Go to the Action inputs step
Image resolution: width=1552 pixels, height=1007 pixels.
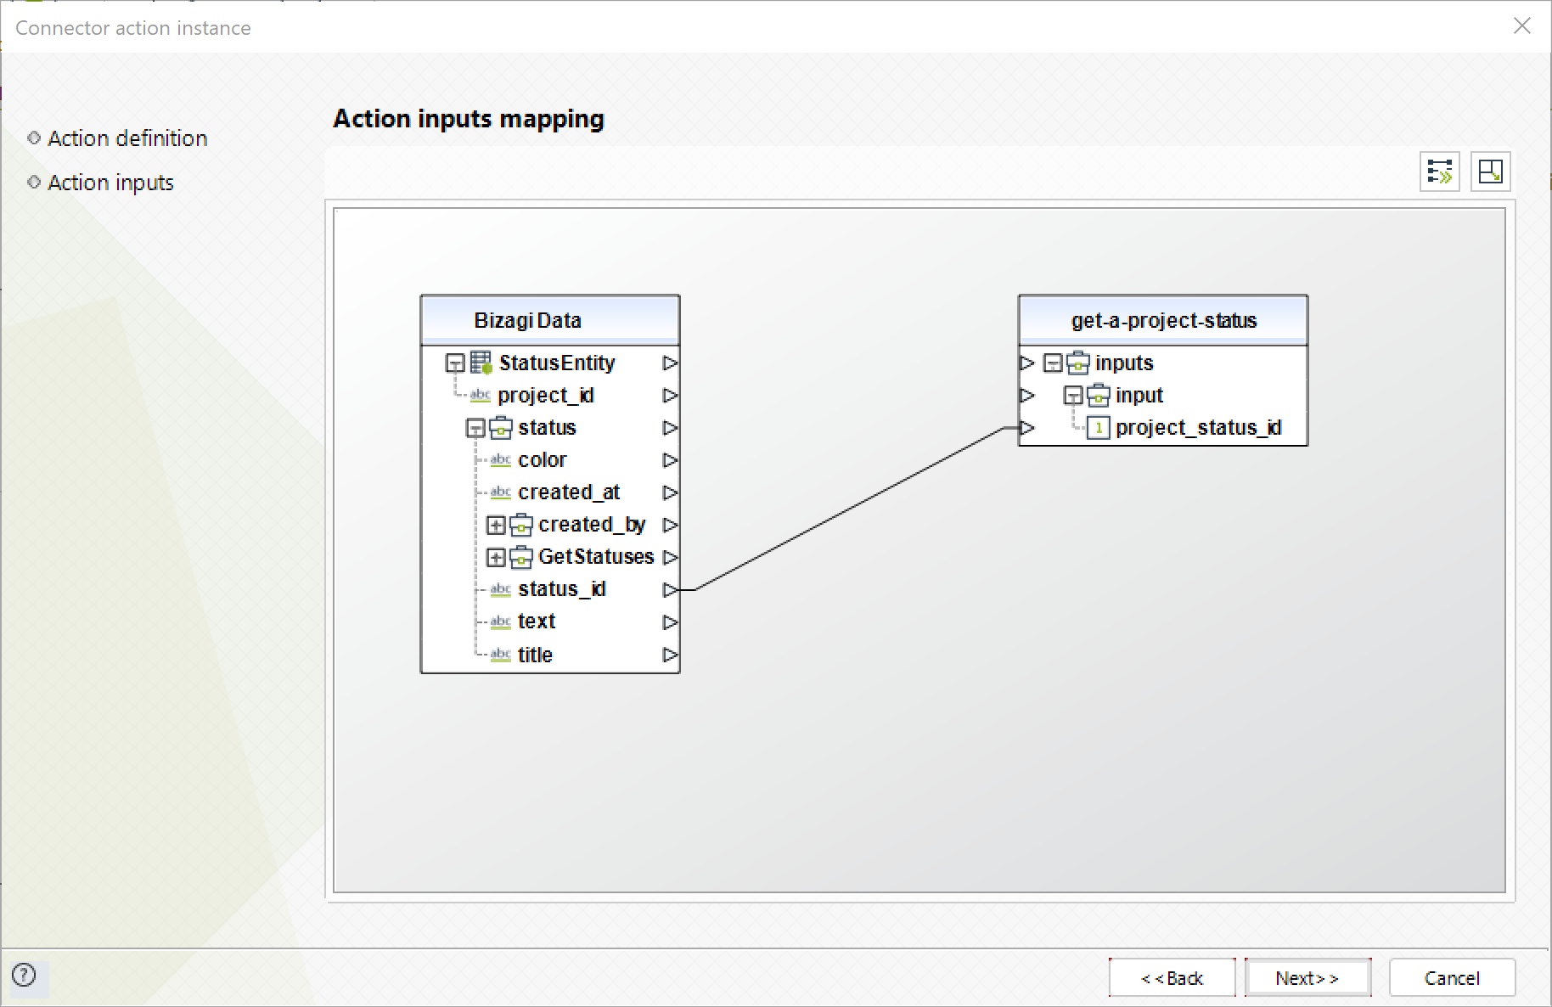[x=110, y=183]
